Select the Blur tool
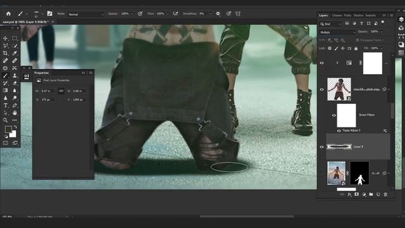The height and width of the screenshot is (228, 405). (x=15, y=91)
